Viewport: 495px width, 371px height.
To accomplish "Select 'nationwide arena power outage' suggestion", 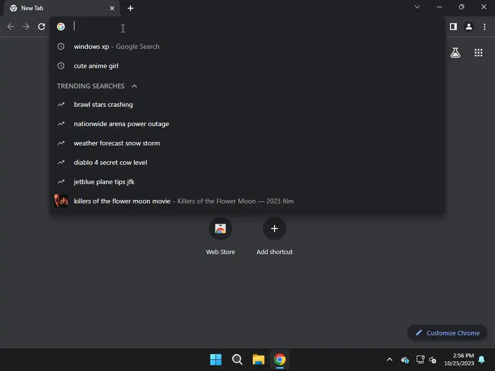I will click(x=247, y=124).
